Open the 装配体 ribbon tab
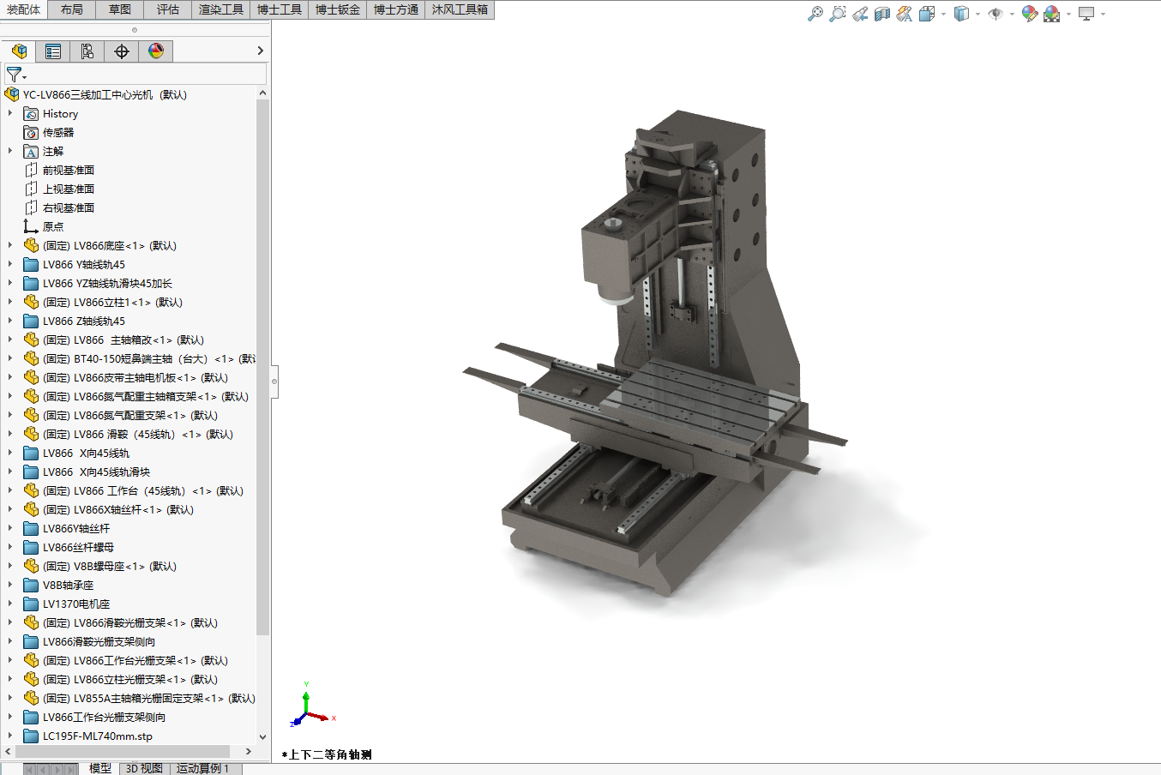Viewport: 1161px width, 775px height. coord(23,9)
